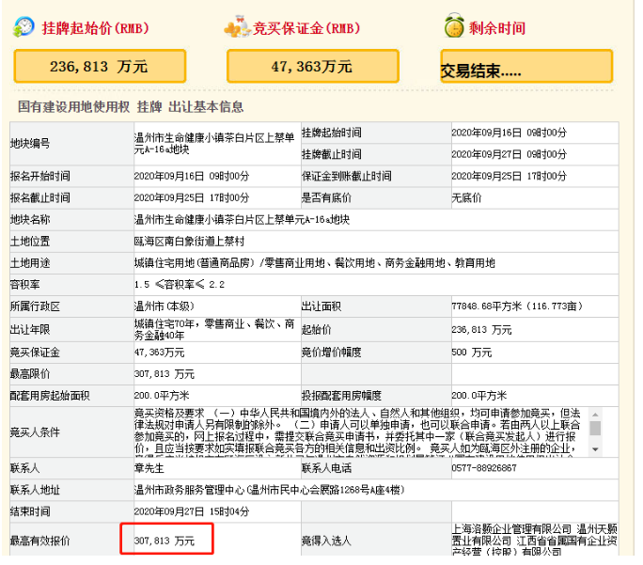The width and height of the screenshot is (643, 565).
Task: Click the coin icon beside 挂牌起始价
Action: (24, 27)
